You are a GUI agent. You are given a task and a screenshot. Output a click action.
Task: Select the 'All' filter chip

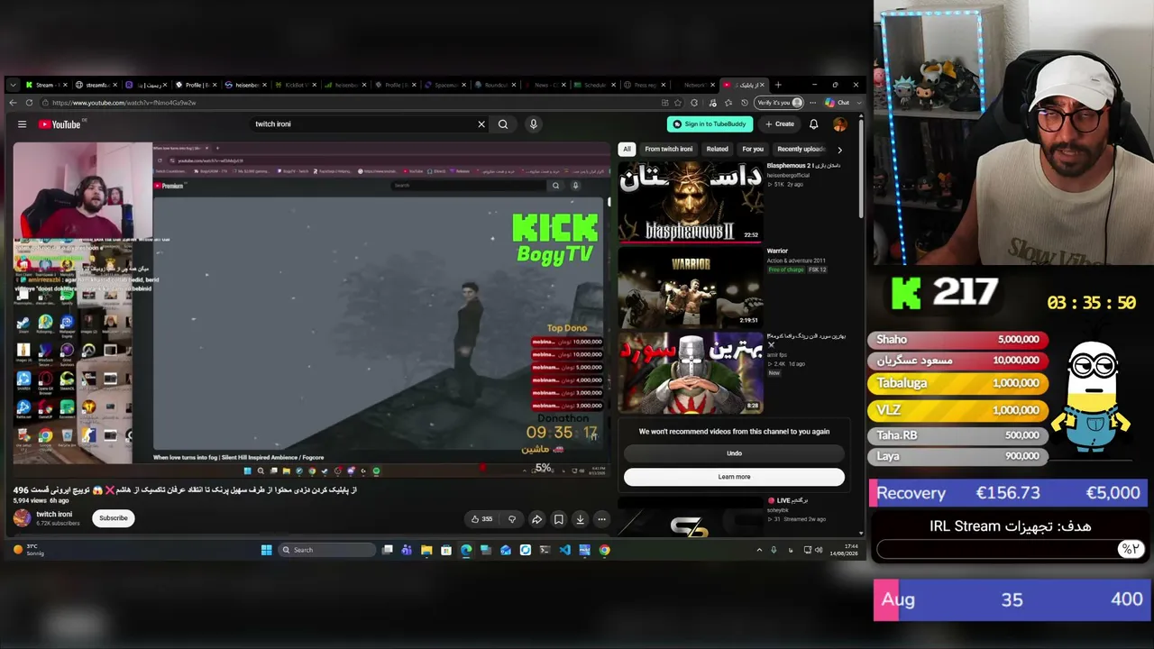(627, 150)
